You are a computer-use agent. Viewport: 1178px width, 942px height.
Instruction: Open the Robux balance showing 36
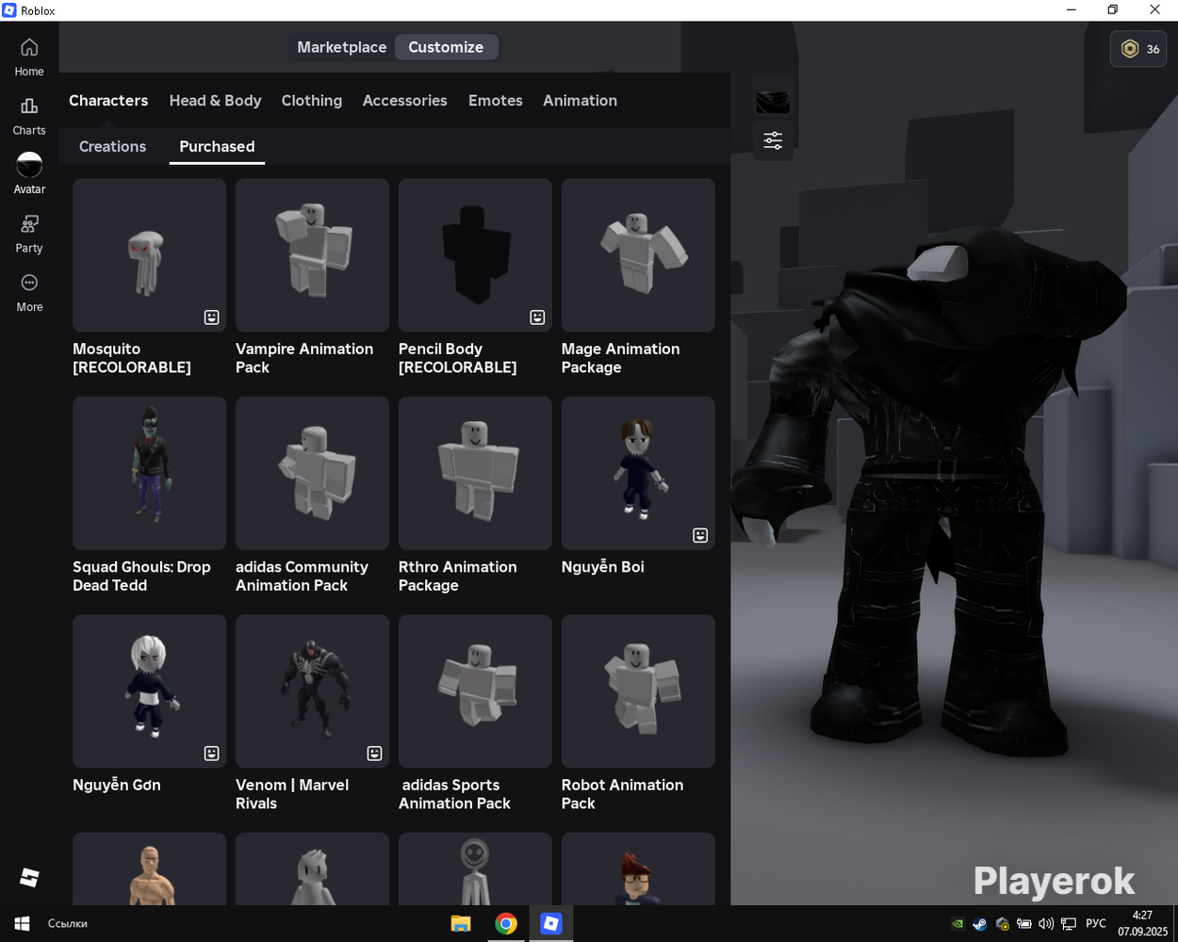click(x=1138, y=49)
